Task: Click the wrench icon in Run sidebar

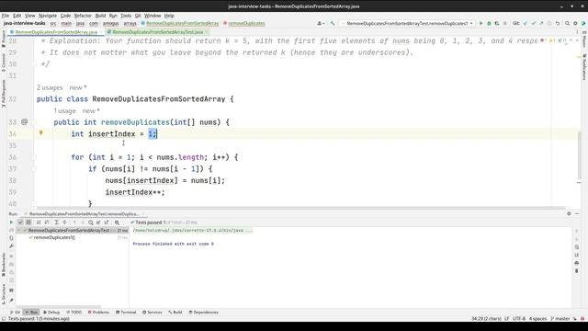Action: click(x=11, y=246)
